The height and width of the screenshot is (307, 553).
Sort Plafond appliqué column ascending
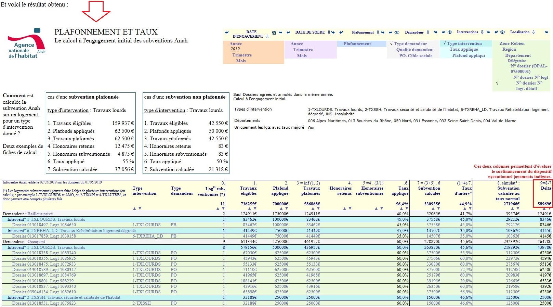pyautogui.click(x=281, y=208)
